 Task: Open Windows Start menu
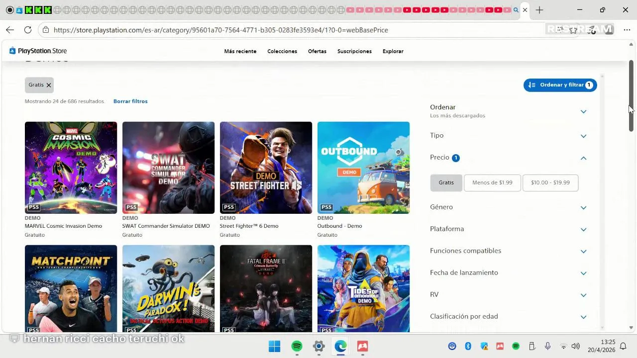(x=274, y=346)
